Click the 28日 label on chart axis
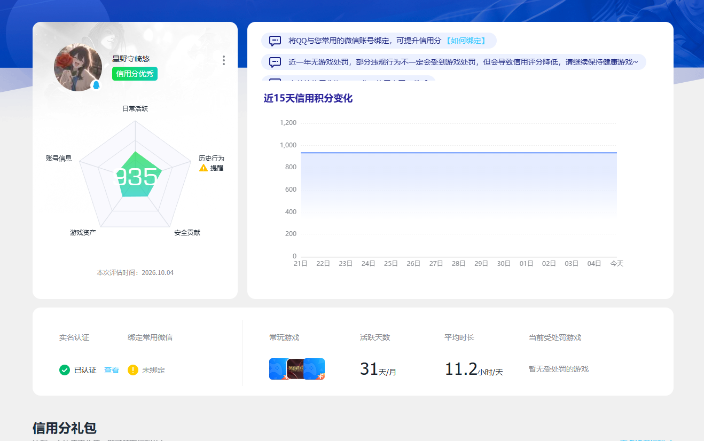Image resolution: width=704 pixels, height=441 pixels. pyautogui.click(x=459, y=264)
